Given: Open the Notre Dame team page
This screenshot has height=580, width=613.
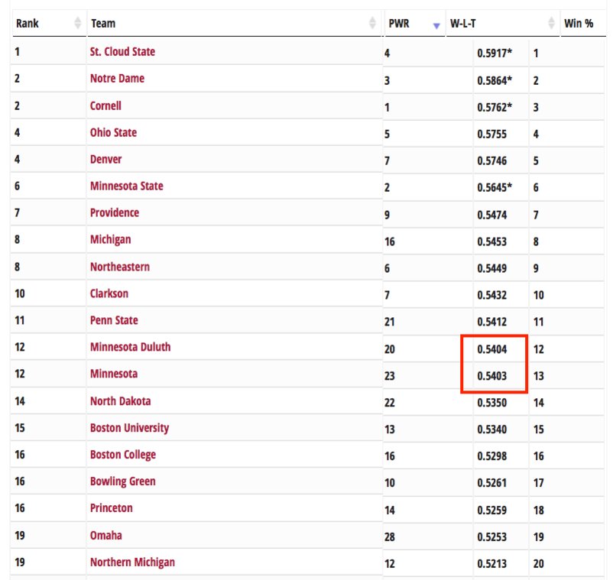Looking at the screenshot, I should point(117,79).
